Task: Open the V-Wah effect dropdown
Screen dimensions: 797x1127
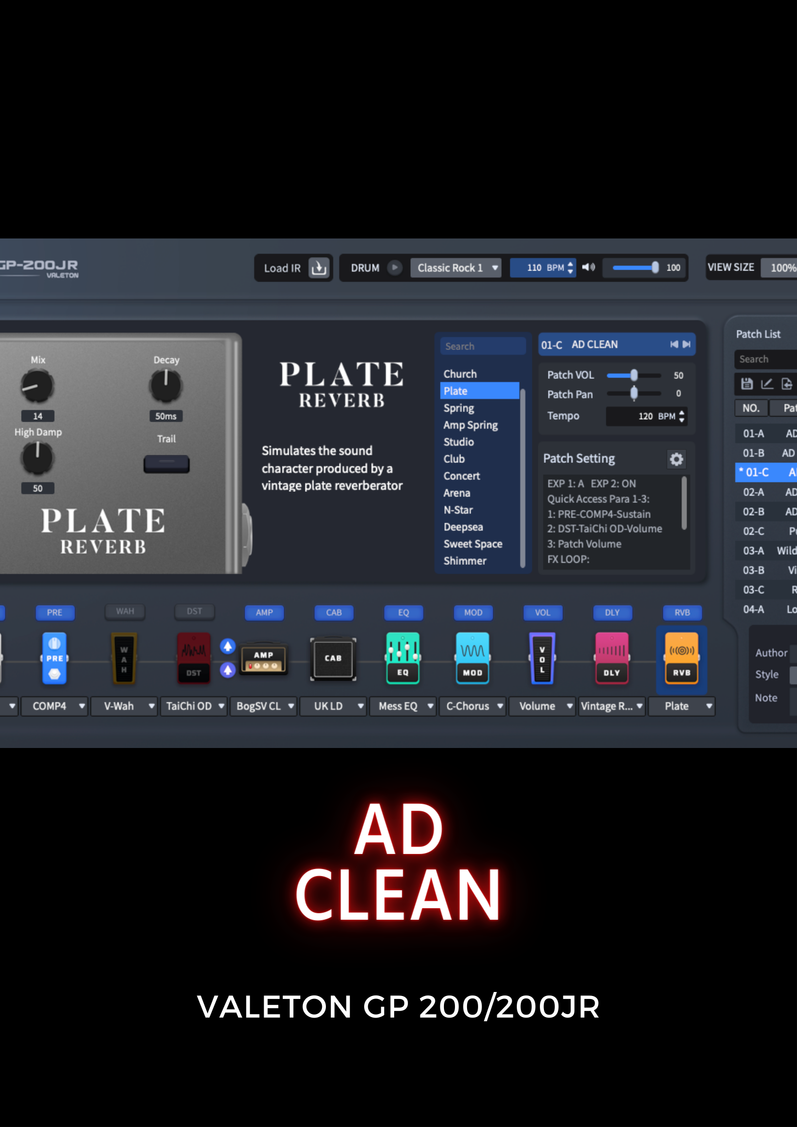Action: tap(125, 706)
